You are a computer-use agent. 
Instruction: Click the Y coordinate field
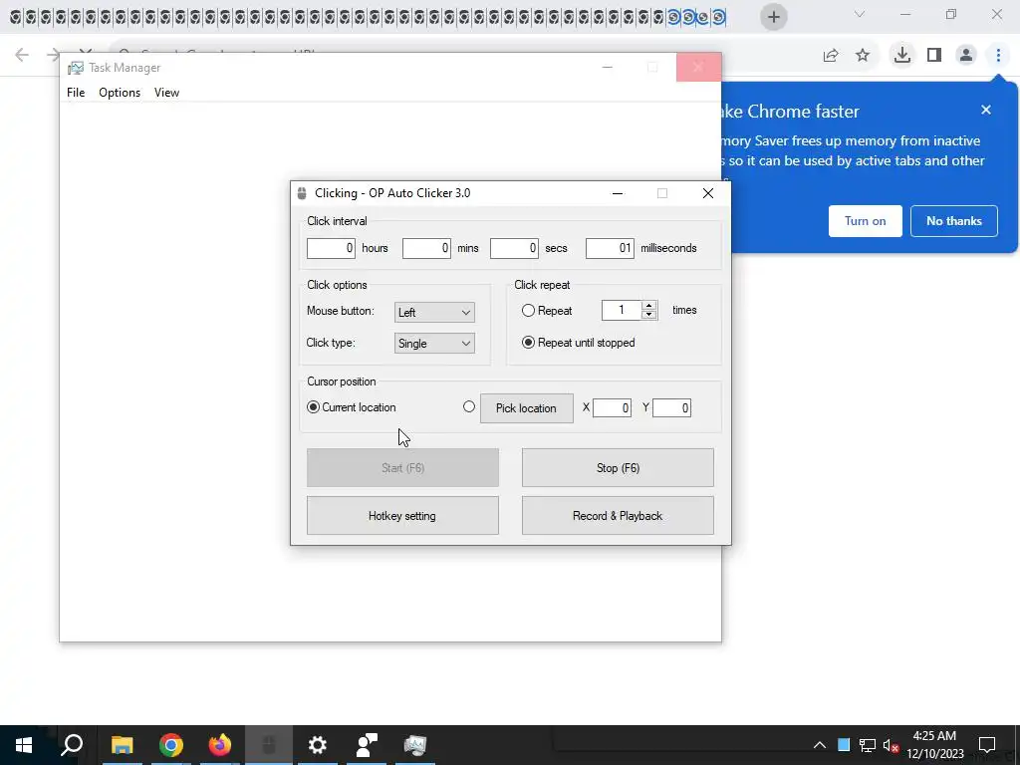click(671, 407)
